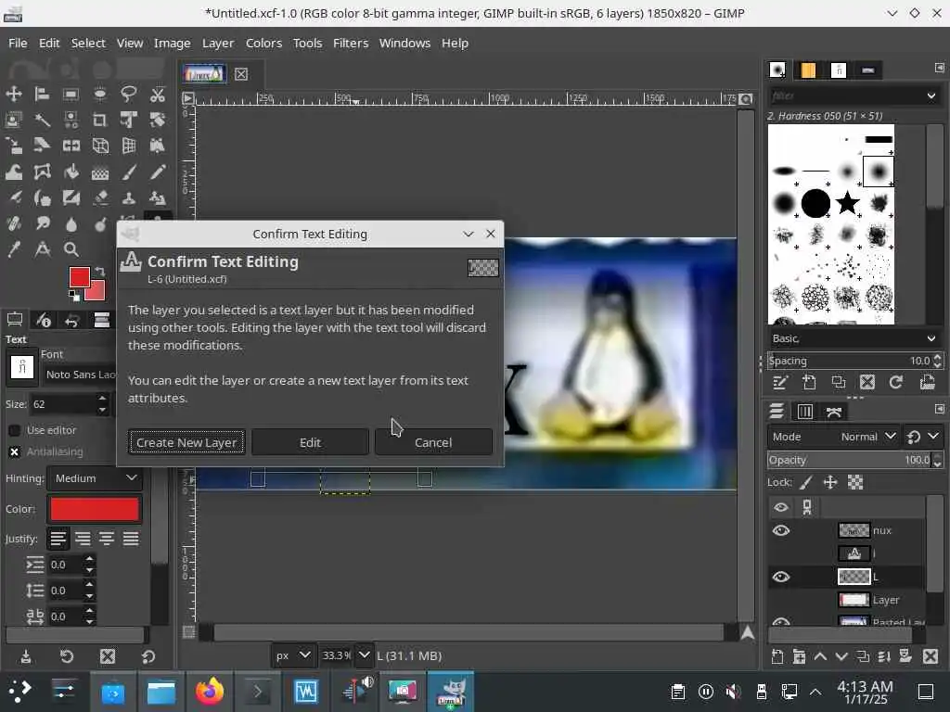Image resolution: width=950 pixels, height=712 pixels.
Task: Select the Paintbrush tool
Action: pos(128,172)
